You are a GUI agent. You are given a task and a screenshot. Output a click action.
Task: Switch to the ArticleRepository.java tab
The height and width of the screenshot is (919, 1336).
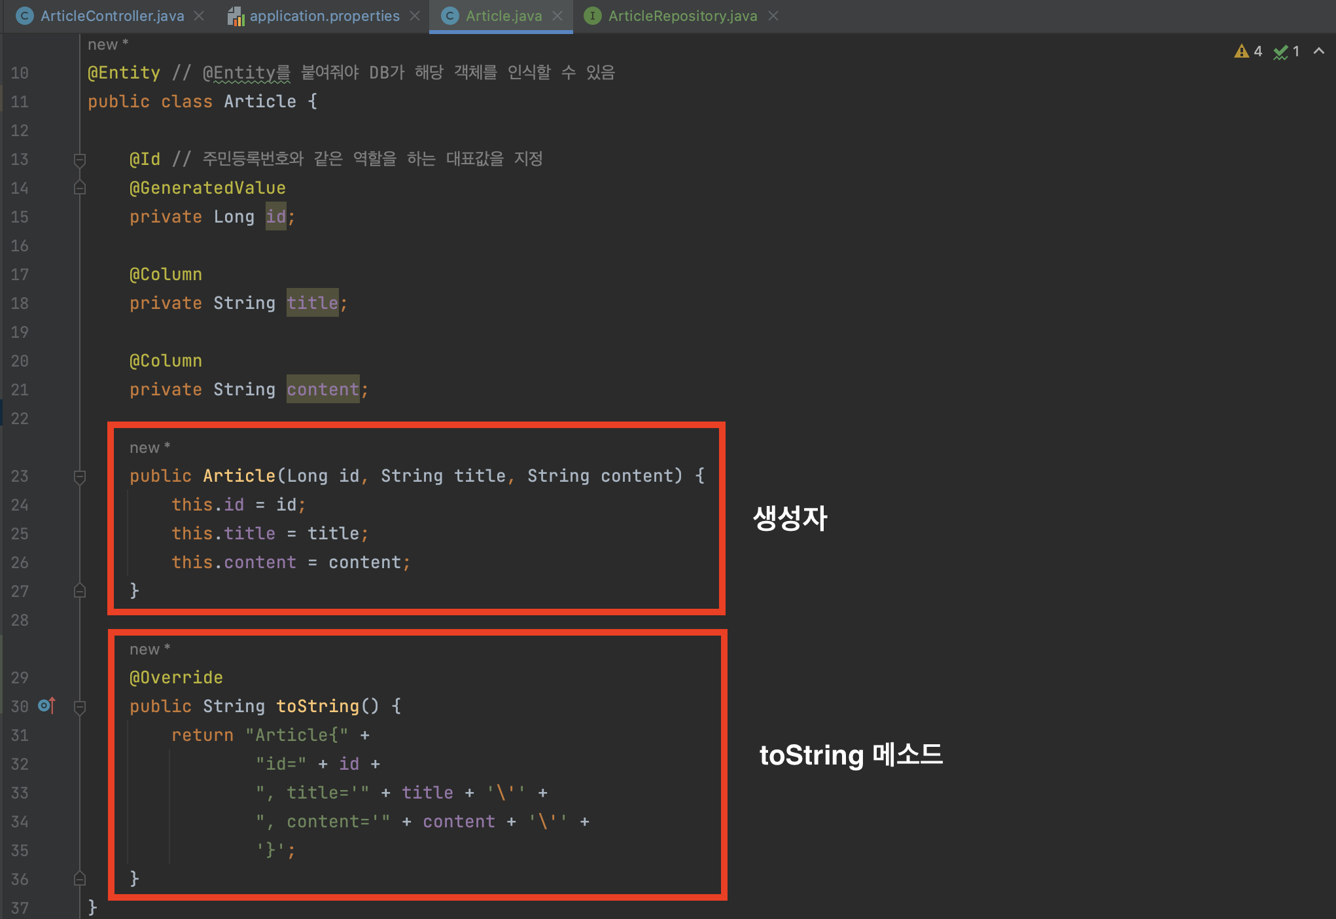(682, 16)
